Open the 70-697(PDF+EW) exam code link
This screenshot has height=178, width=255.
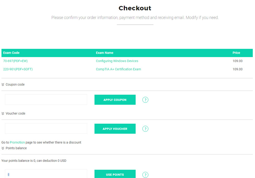(x=16, y=61)
